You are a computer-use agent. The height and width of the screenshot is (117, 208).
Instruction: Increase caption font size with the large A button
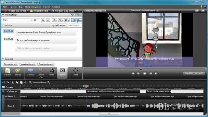[x=43, y=20]
